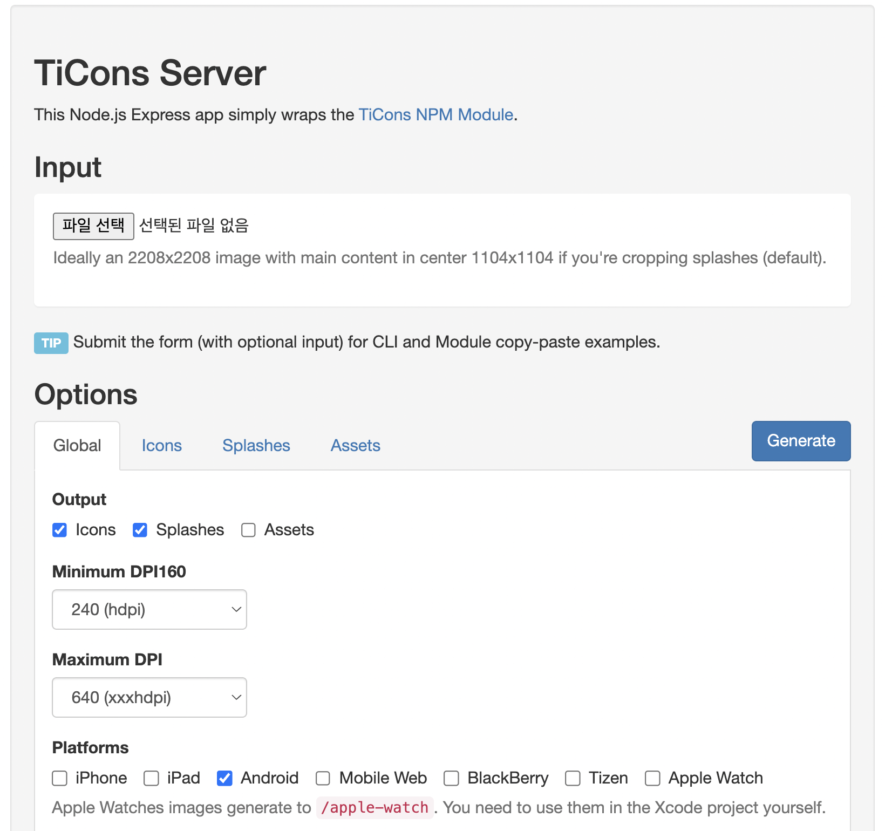Open the Assets tab
This screenshot has width=885, height=831.
356,446
